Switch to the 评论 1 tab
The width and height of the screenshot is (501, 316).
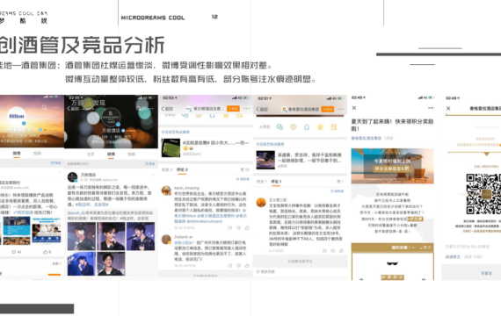[276, 182]
